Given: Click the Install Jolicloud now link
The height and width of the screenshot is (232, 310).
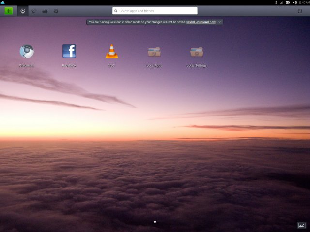Looking at the screenshot, I should click(x=201, y=22).
